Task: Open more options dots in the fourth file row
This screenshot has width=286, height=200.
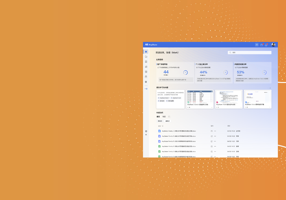Action: coord(215,146)
